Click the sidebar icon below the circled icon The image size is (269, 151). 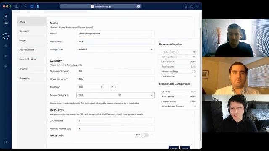click(x=6, y=46)
